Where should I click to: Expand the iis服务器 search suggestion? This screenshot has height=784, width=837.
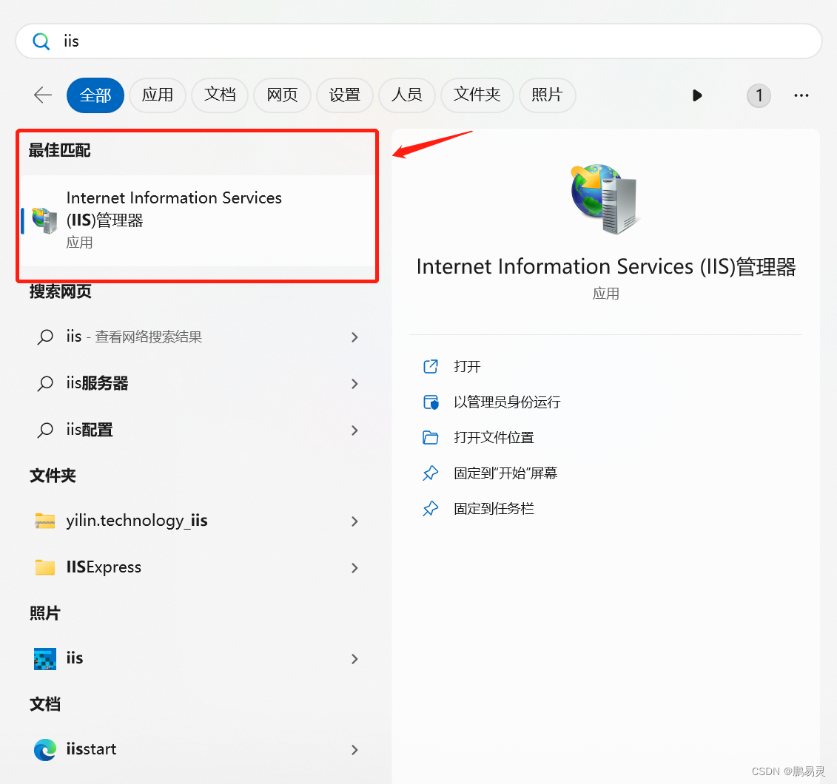click(354, 383)
